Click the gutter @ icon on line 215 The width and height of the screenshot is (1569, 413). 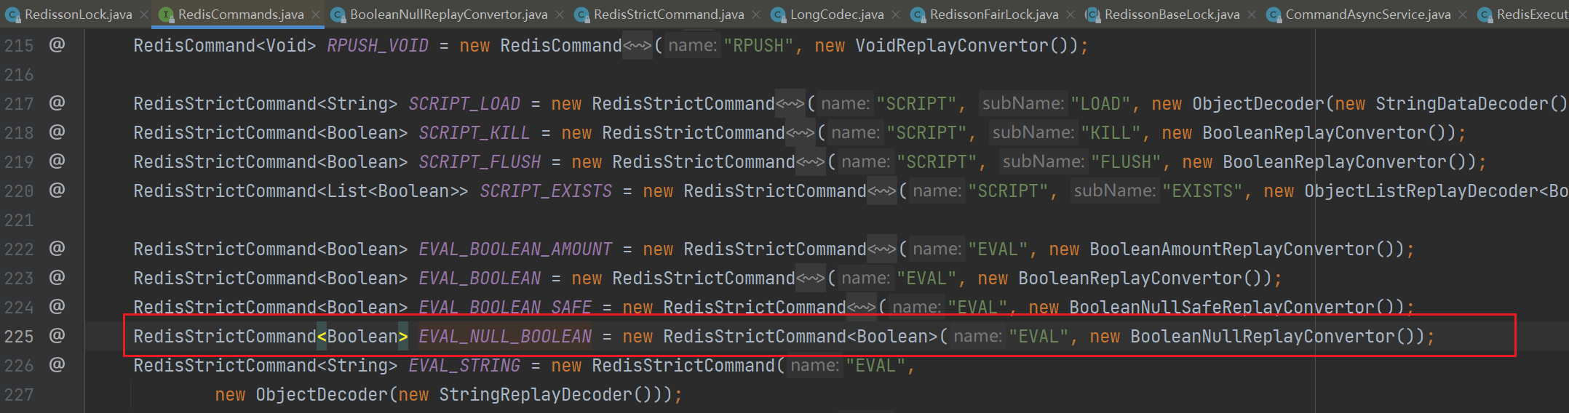tap(57, 45)
